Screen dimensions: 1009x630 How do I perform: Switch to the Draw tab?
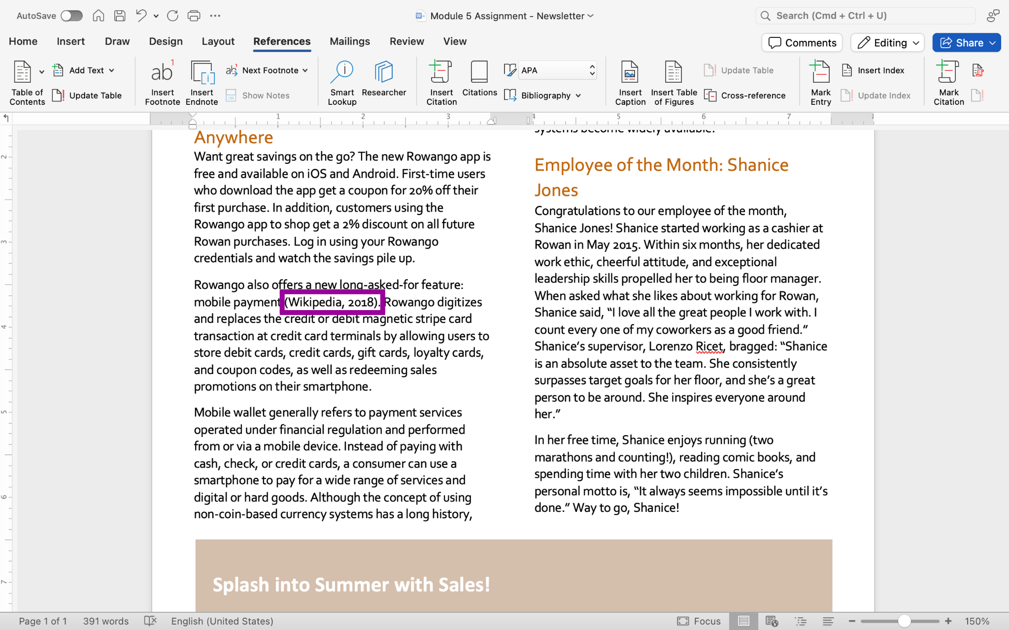tap(117, 42)
